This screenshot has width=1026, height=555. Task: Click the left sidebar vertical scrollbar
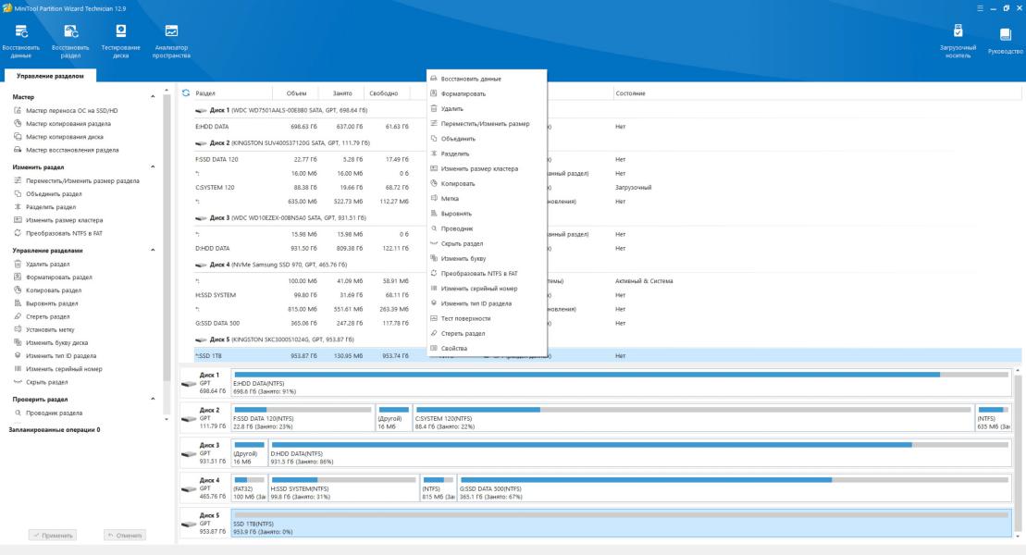coord(167,237)
